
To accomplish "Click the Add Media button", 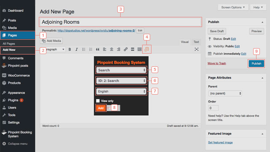I will click(x=51, y=41).
